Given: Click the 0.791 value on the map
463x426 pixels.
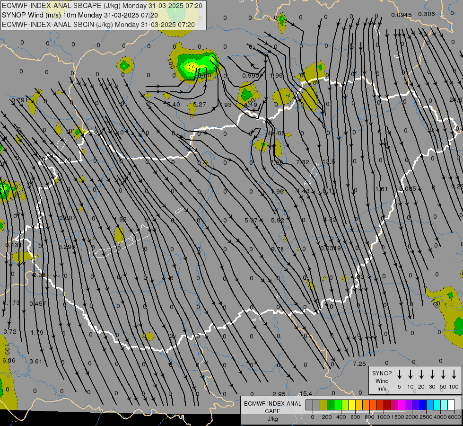Looking at the screenshot, I should point(19,100).
